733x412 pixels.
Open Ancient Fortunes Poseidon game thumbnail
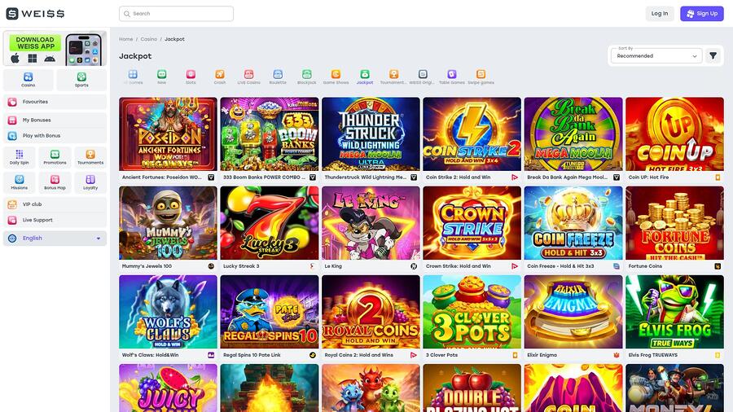click(x=169, y=134)
